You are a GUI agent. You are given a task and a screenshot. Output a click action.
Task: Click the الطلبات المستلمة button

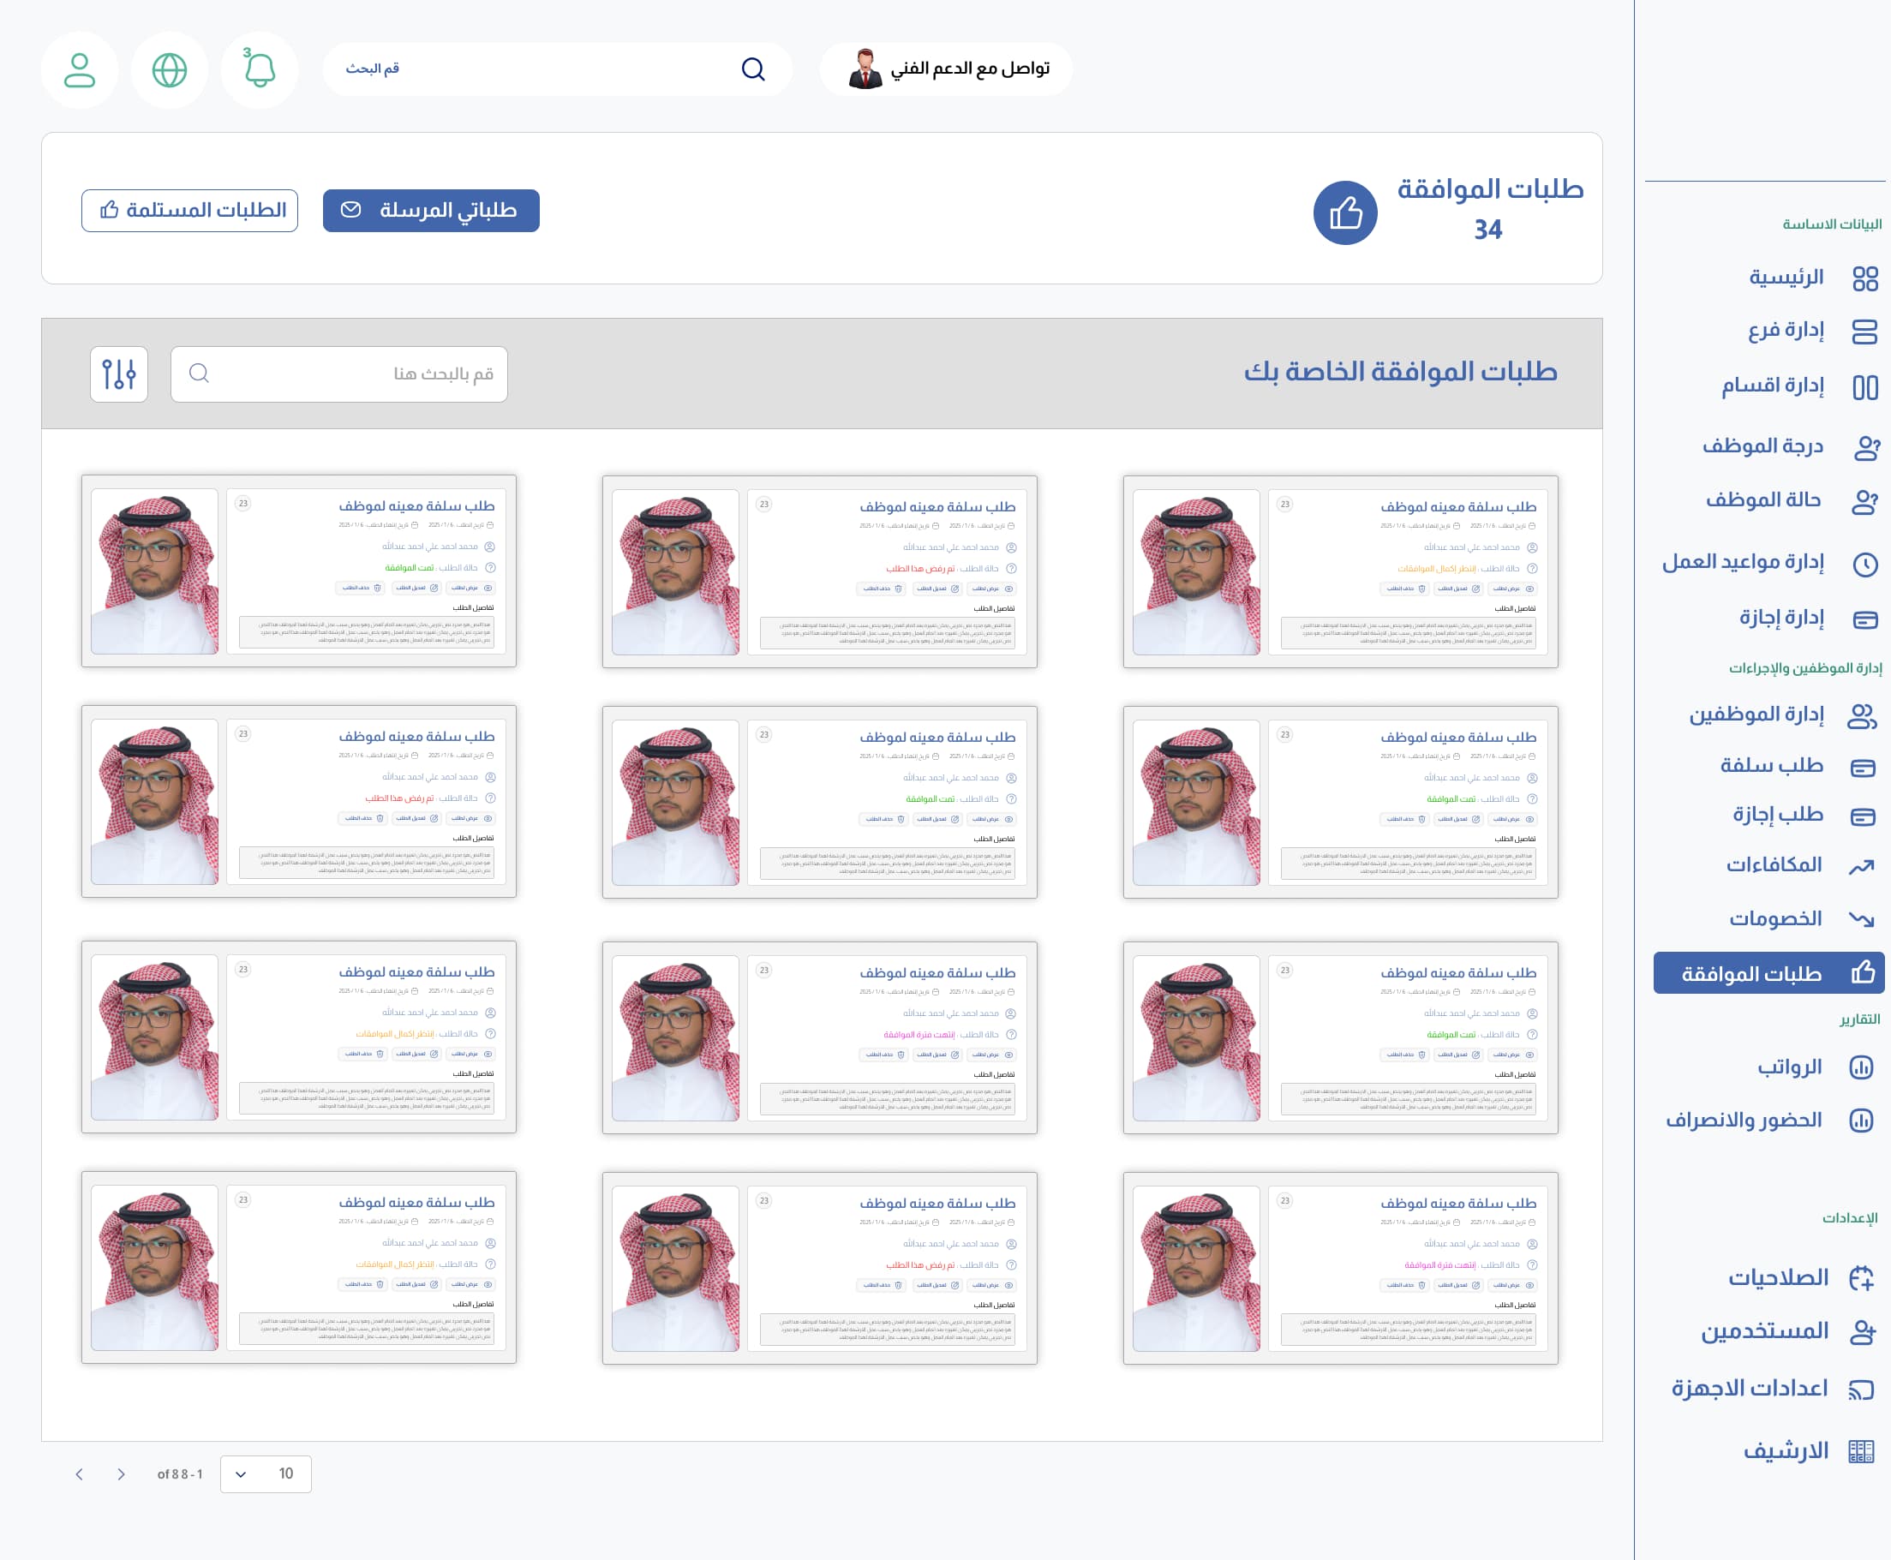[x=189, y=210]
